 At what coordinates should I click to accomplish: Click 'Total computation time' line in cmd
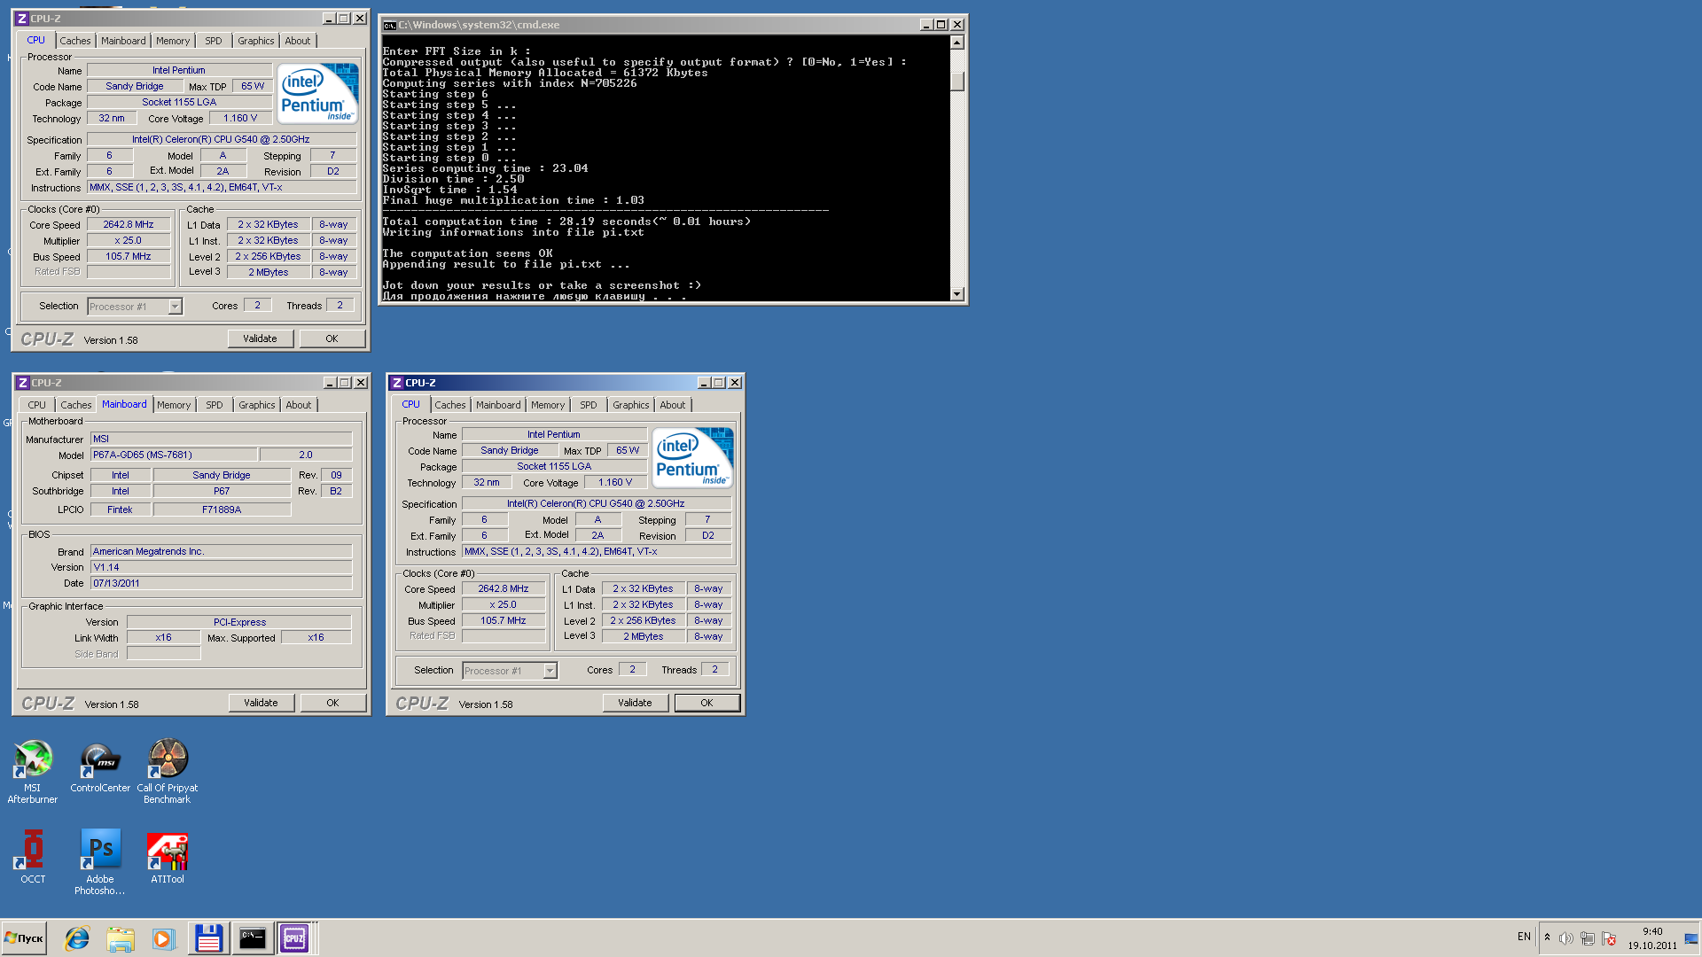[566, 222]
